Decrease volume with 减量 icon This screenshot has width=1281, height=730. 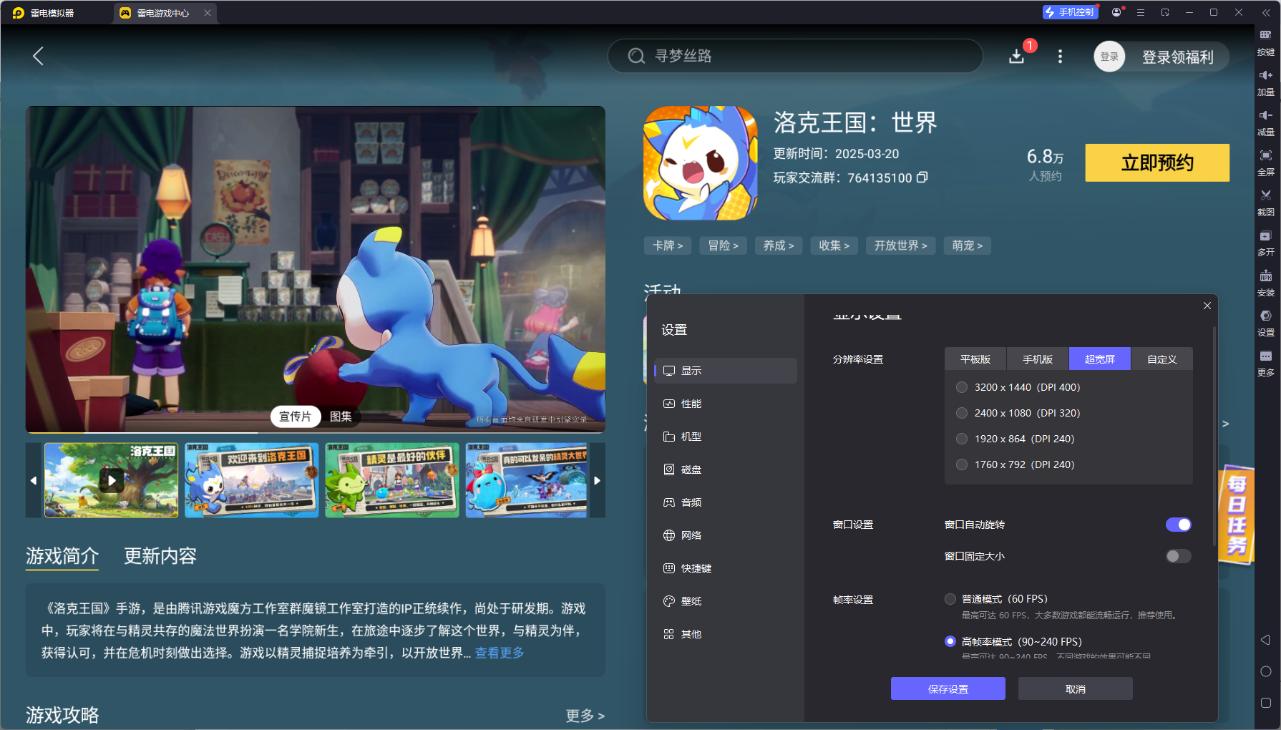point(1265,122)
